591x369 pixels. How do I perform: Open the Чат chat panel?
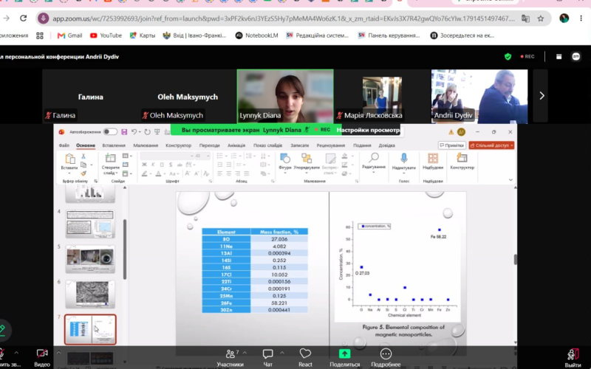point(268,357)
